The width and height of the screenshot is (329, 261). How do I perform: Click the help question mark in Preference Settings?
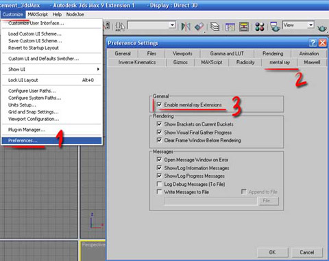click(313, 42)
